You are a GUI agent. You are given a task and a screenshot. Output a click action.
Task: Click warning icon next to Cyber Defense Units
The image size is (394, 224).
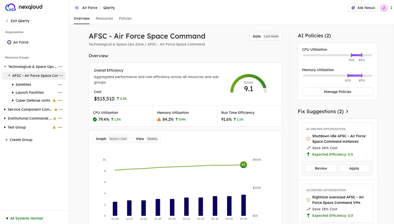coord(54,100)
